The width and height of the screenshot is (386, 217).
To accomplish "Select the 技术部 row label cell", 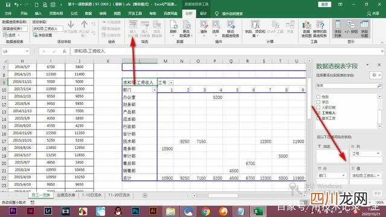I will [x=139, y=142].
